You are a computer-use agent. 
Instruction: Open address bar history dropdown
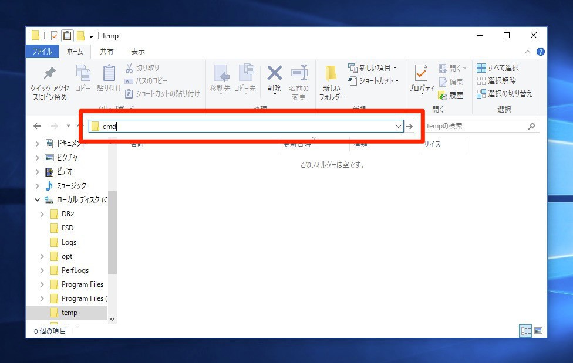click(398, 126)
